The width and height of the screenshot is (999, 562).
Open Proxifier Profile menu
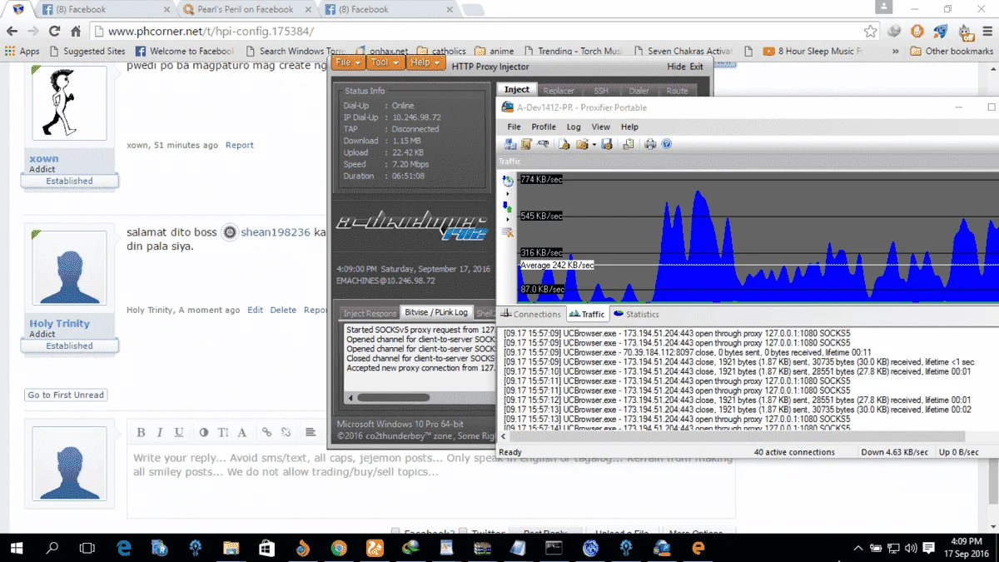[x=544, y=127]
